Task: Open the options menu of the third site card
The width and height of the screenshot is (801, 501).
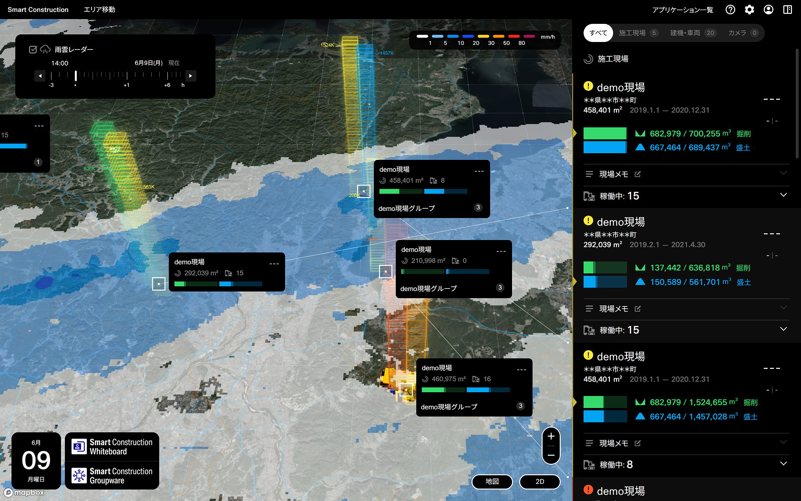Action: click(772, 368)
